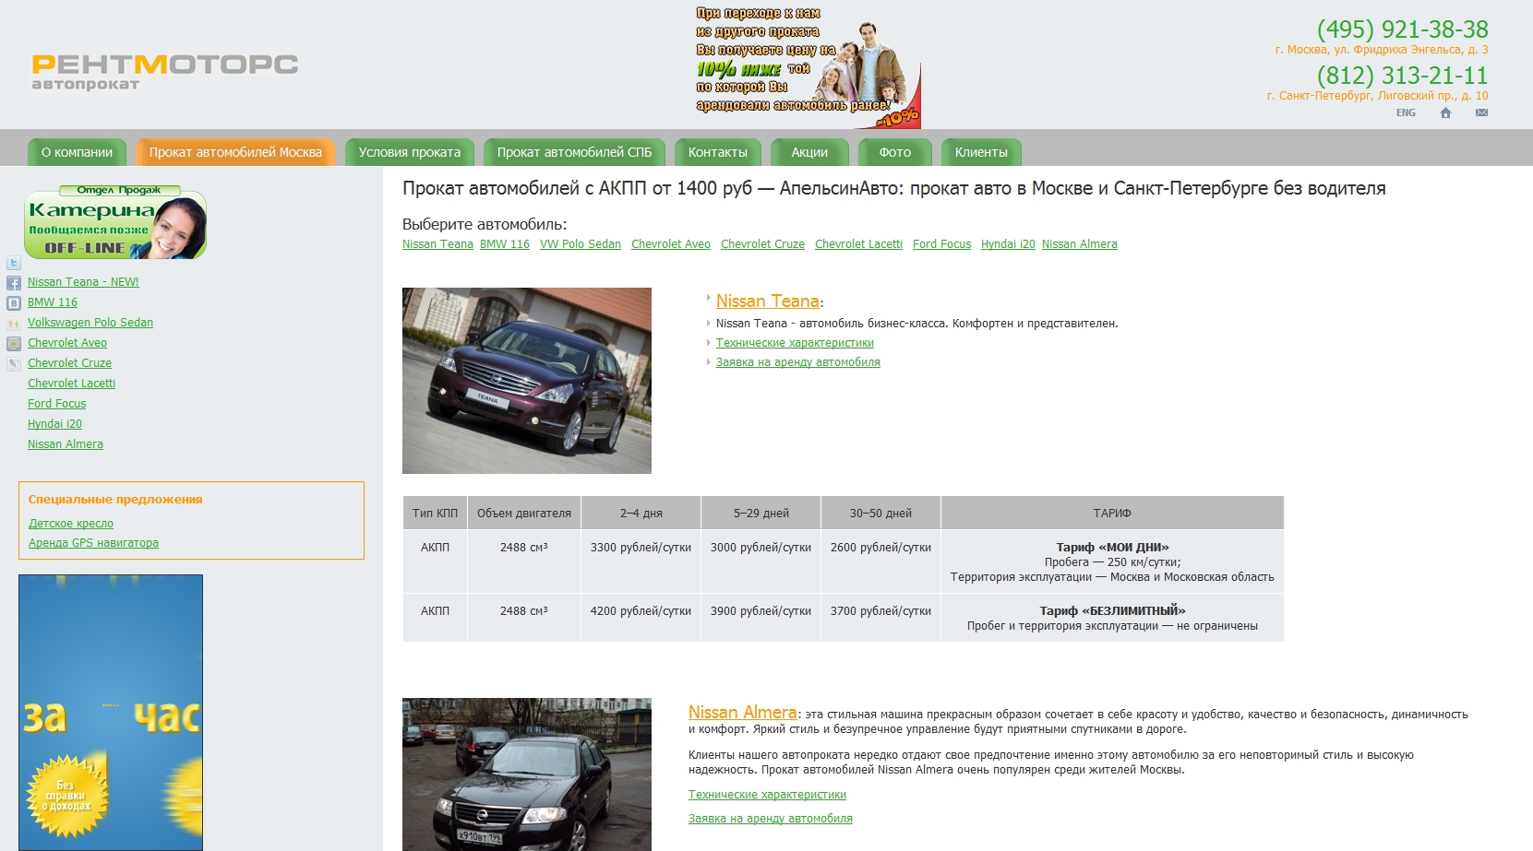Select the top row link 'Chevrolet Lacetti'

tap(858, 244)
